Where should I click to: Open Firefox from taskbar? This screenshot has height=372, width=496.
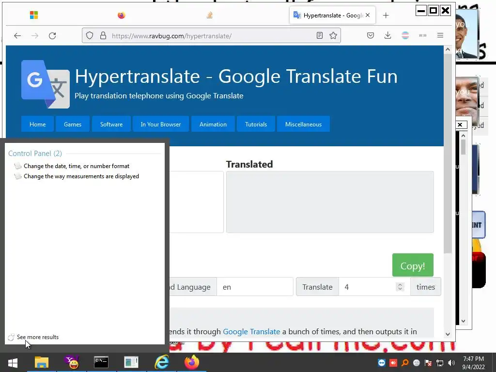tap(191, 362)
